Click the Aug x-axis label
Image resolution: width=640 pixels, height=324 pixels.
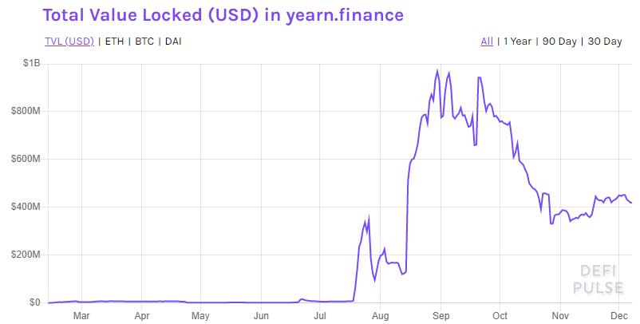pyautogui.click(x=380, y=315)
